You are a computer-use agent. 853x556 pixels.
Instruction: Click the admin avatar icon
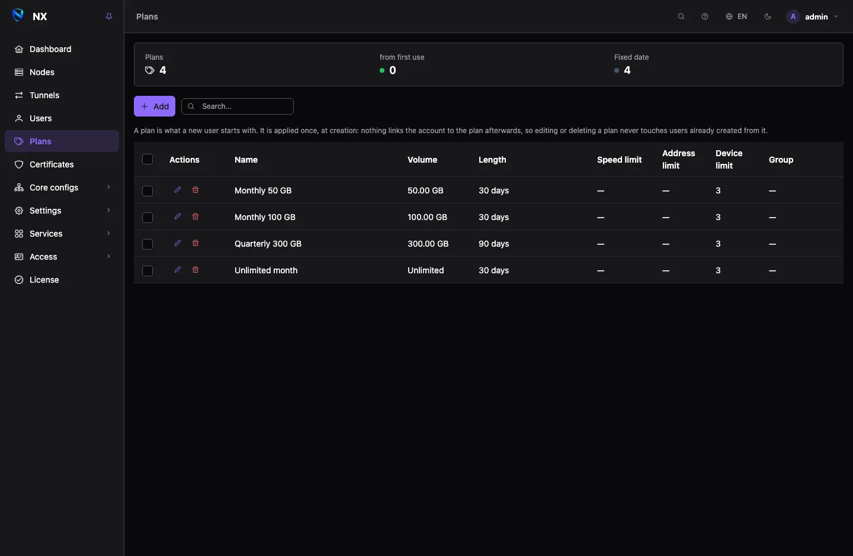tap(793, 17)
